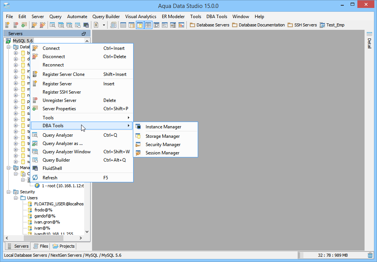Click Servers panel restore/float icon

(x=84, y=34)
